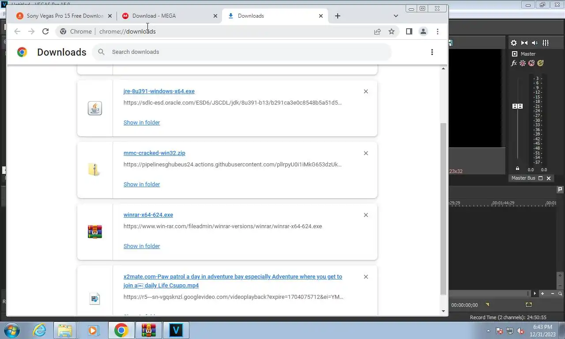Open mixer faders icon in Vegas Master panel

point(546,43)
